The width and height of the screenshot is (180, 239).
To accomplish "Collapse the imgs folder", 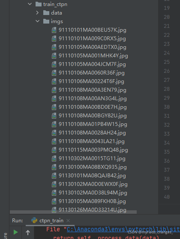I will pos(38,21).
